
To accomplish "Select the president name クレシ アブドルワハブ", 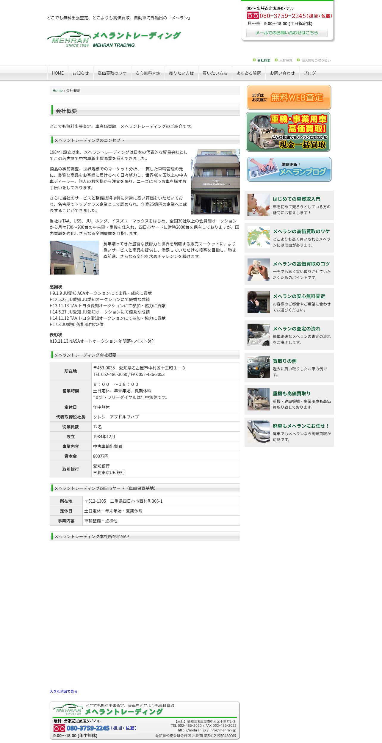I will click(x=116, y=417).
